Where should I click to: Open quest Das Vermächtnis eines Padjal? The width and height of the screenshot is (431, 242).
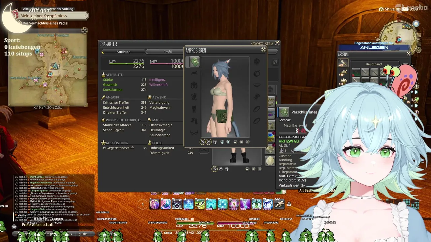pyautogui.click(x=45, y=23)
